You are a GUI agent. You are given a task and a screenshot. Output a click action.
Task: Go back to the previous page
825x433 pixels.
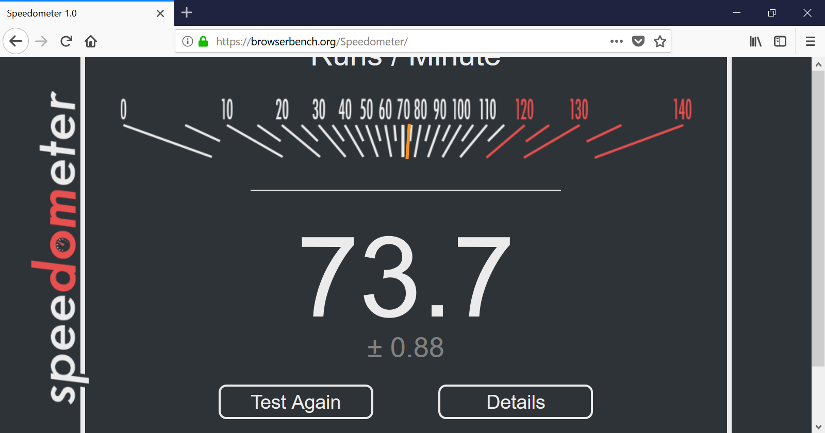[15, 41]
